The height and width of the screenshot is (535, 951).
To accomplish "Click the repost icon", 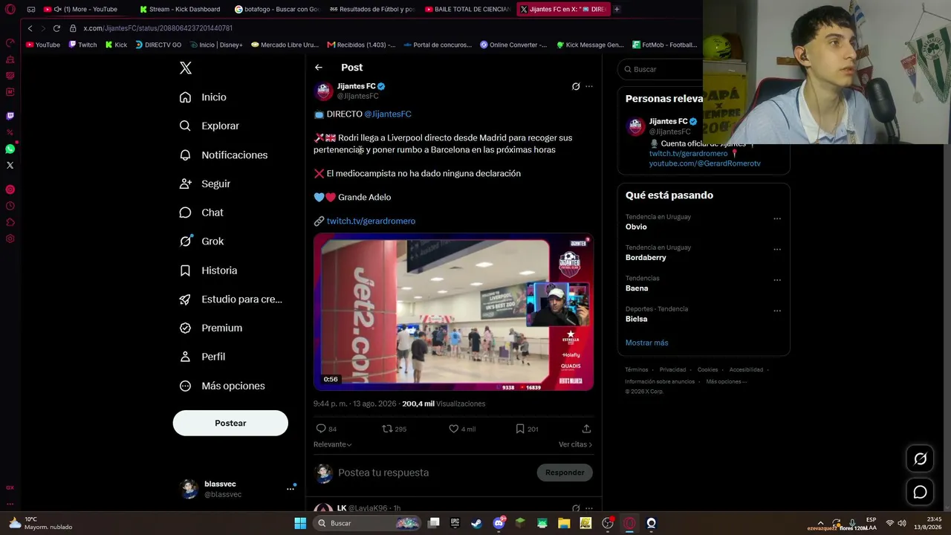I will coord(387,429).
